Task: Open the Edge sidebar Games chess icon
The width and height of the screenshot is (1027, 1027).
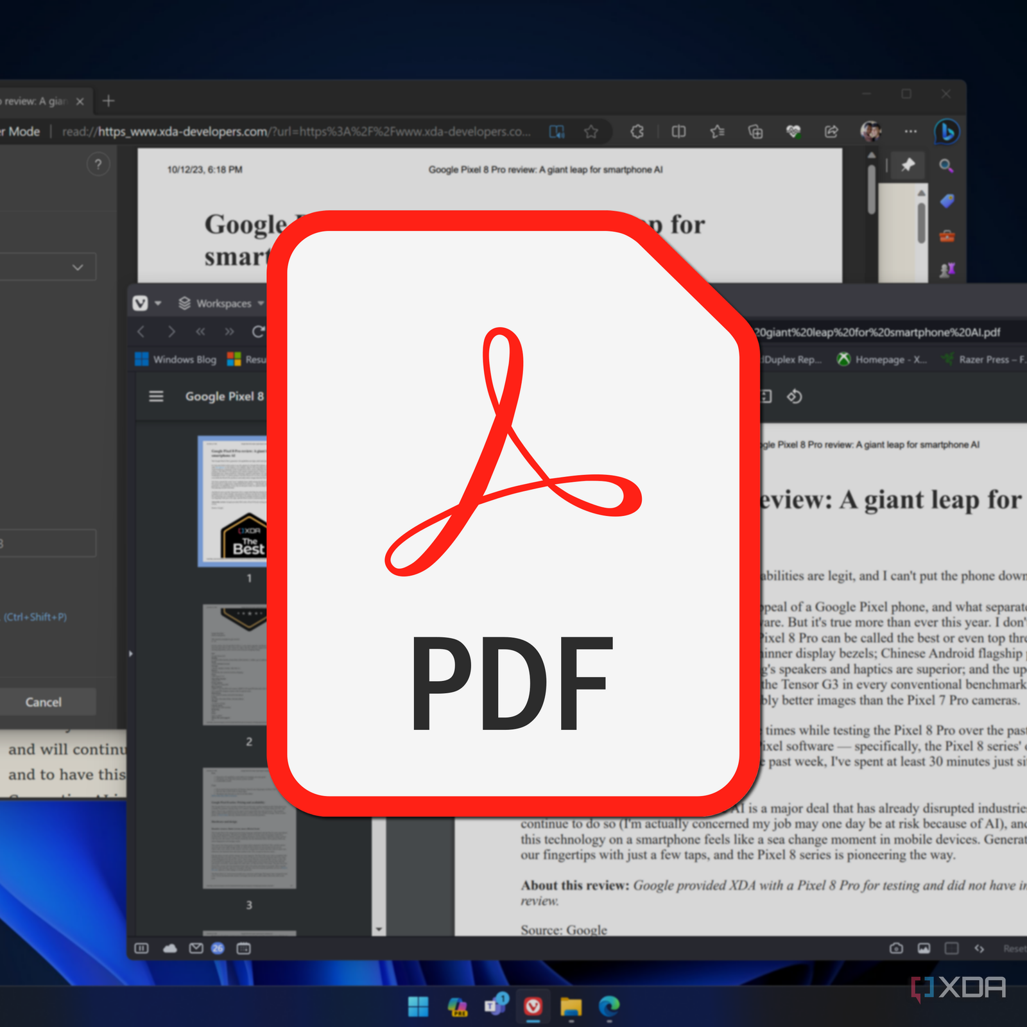Action: tap(947, 270)
